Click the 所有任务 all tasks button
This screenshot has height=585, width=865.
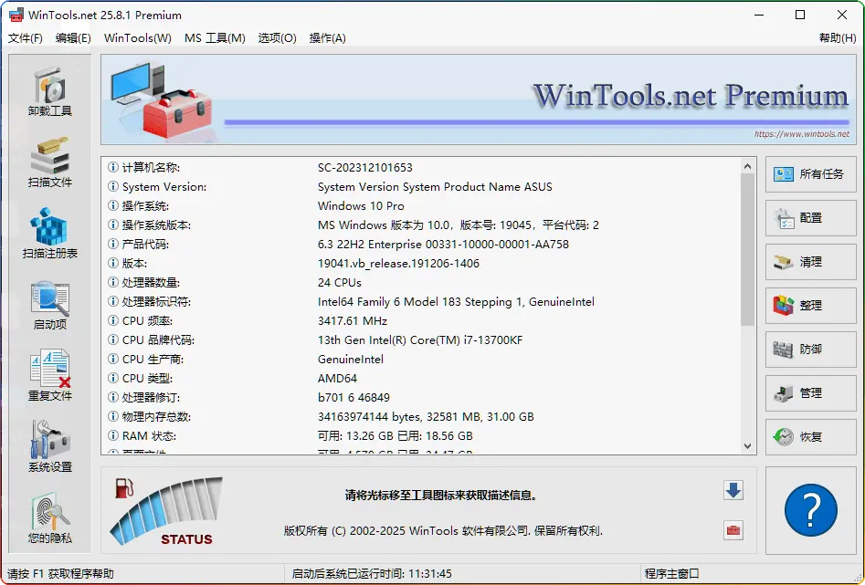tap(810, 174)
